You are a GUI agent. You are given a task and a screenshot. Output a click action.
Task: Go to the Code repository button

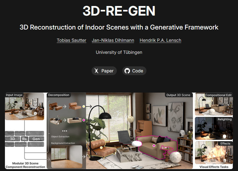click(137, 71)
